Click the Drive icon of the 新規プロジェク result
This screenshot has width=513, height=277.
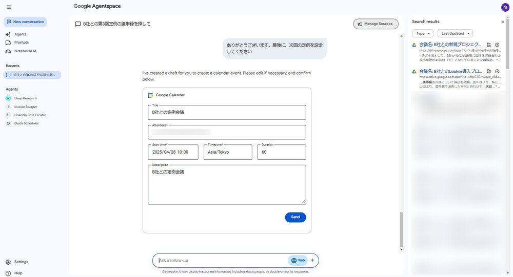414,45
